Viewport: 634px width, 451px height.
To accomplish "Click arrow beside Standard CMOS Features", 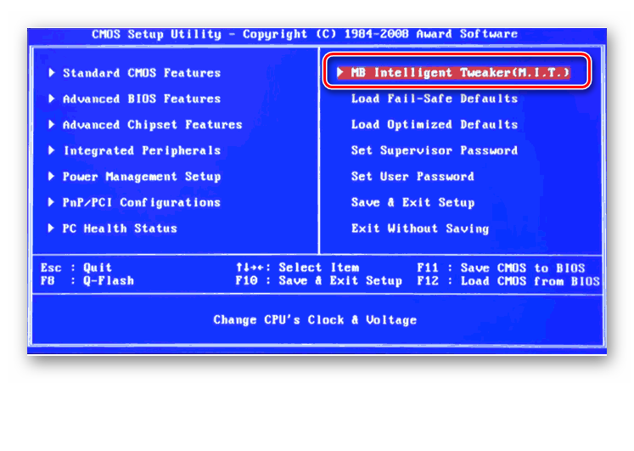I will pyautogui.click(x=52, y=73).
